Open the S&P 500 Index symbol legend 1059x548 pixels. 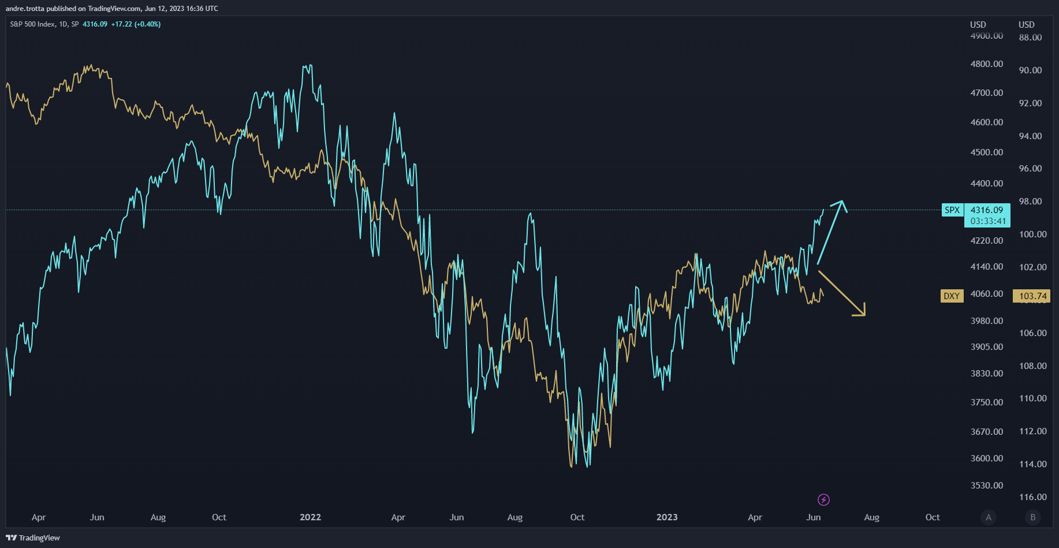tap(44, 24)
